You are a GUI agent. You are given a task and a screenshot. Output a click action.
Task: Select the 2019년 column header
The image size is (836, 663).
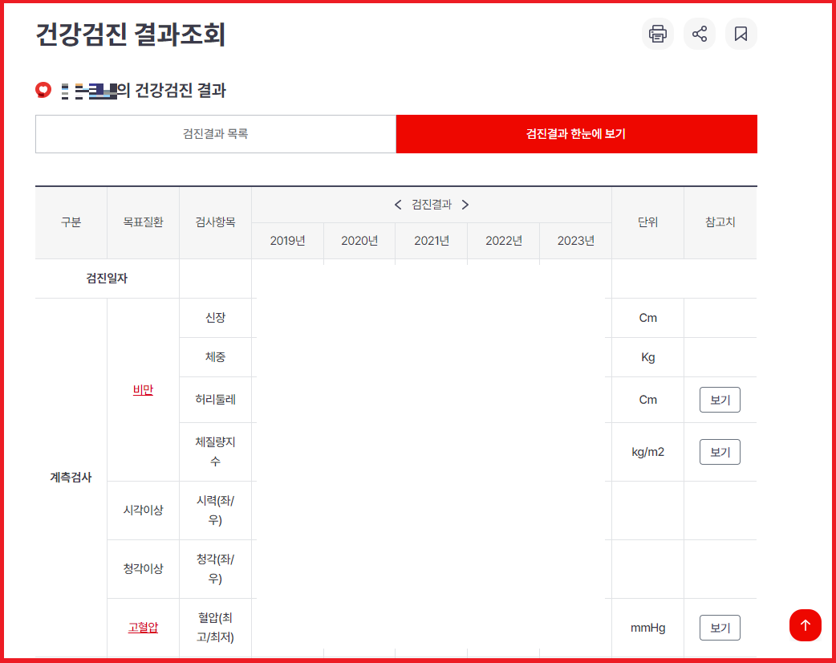(287, 242)
